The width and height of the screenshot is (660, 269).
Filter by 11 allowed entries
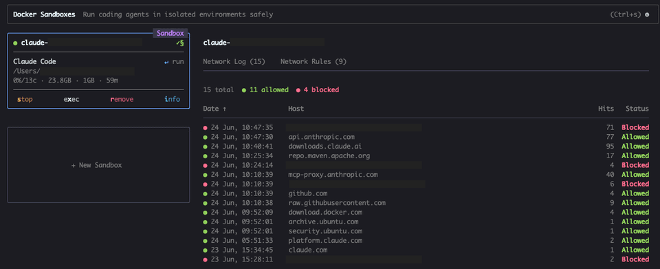265,89
